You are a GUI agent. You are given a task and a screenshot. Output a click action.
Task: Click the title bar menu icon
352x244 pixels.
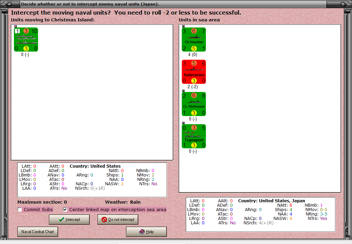[9, 4]
